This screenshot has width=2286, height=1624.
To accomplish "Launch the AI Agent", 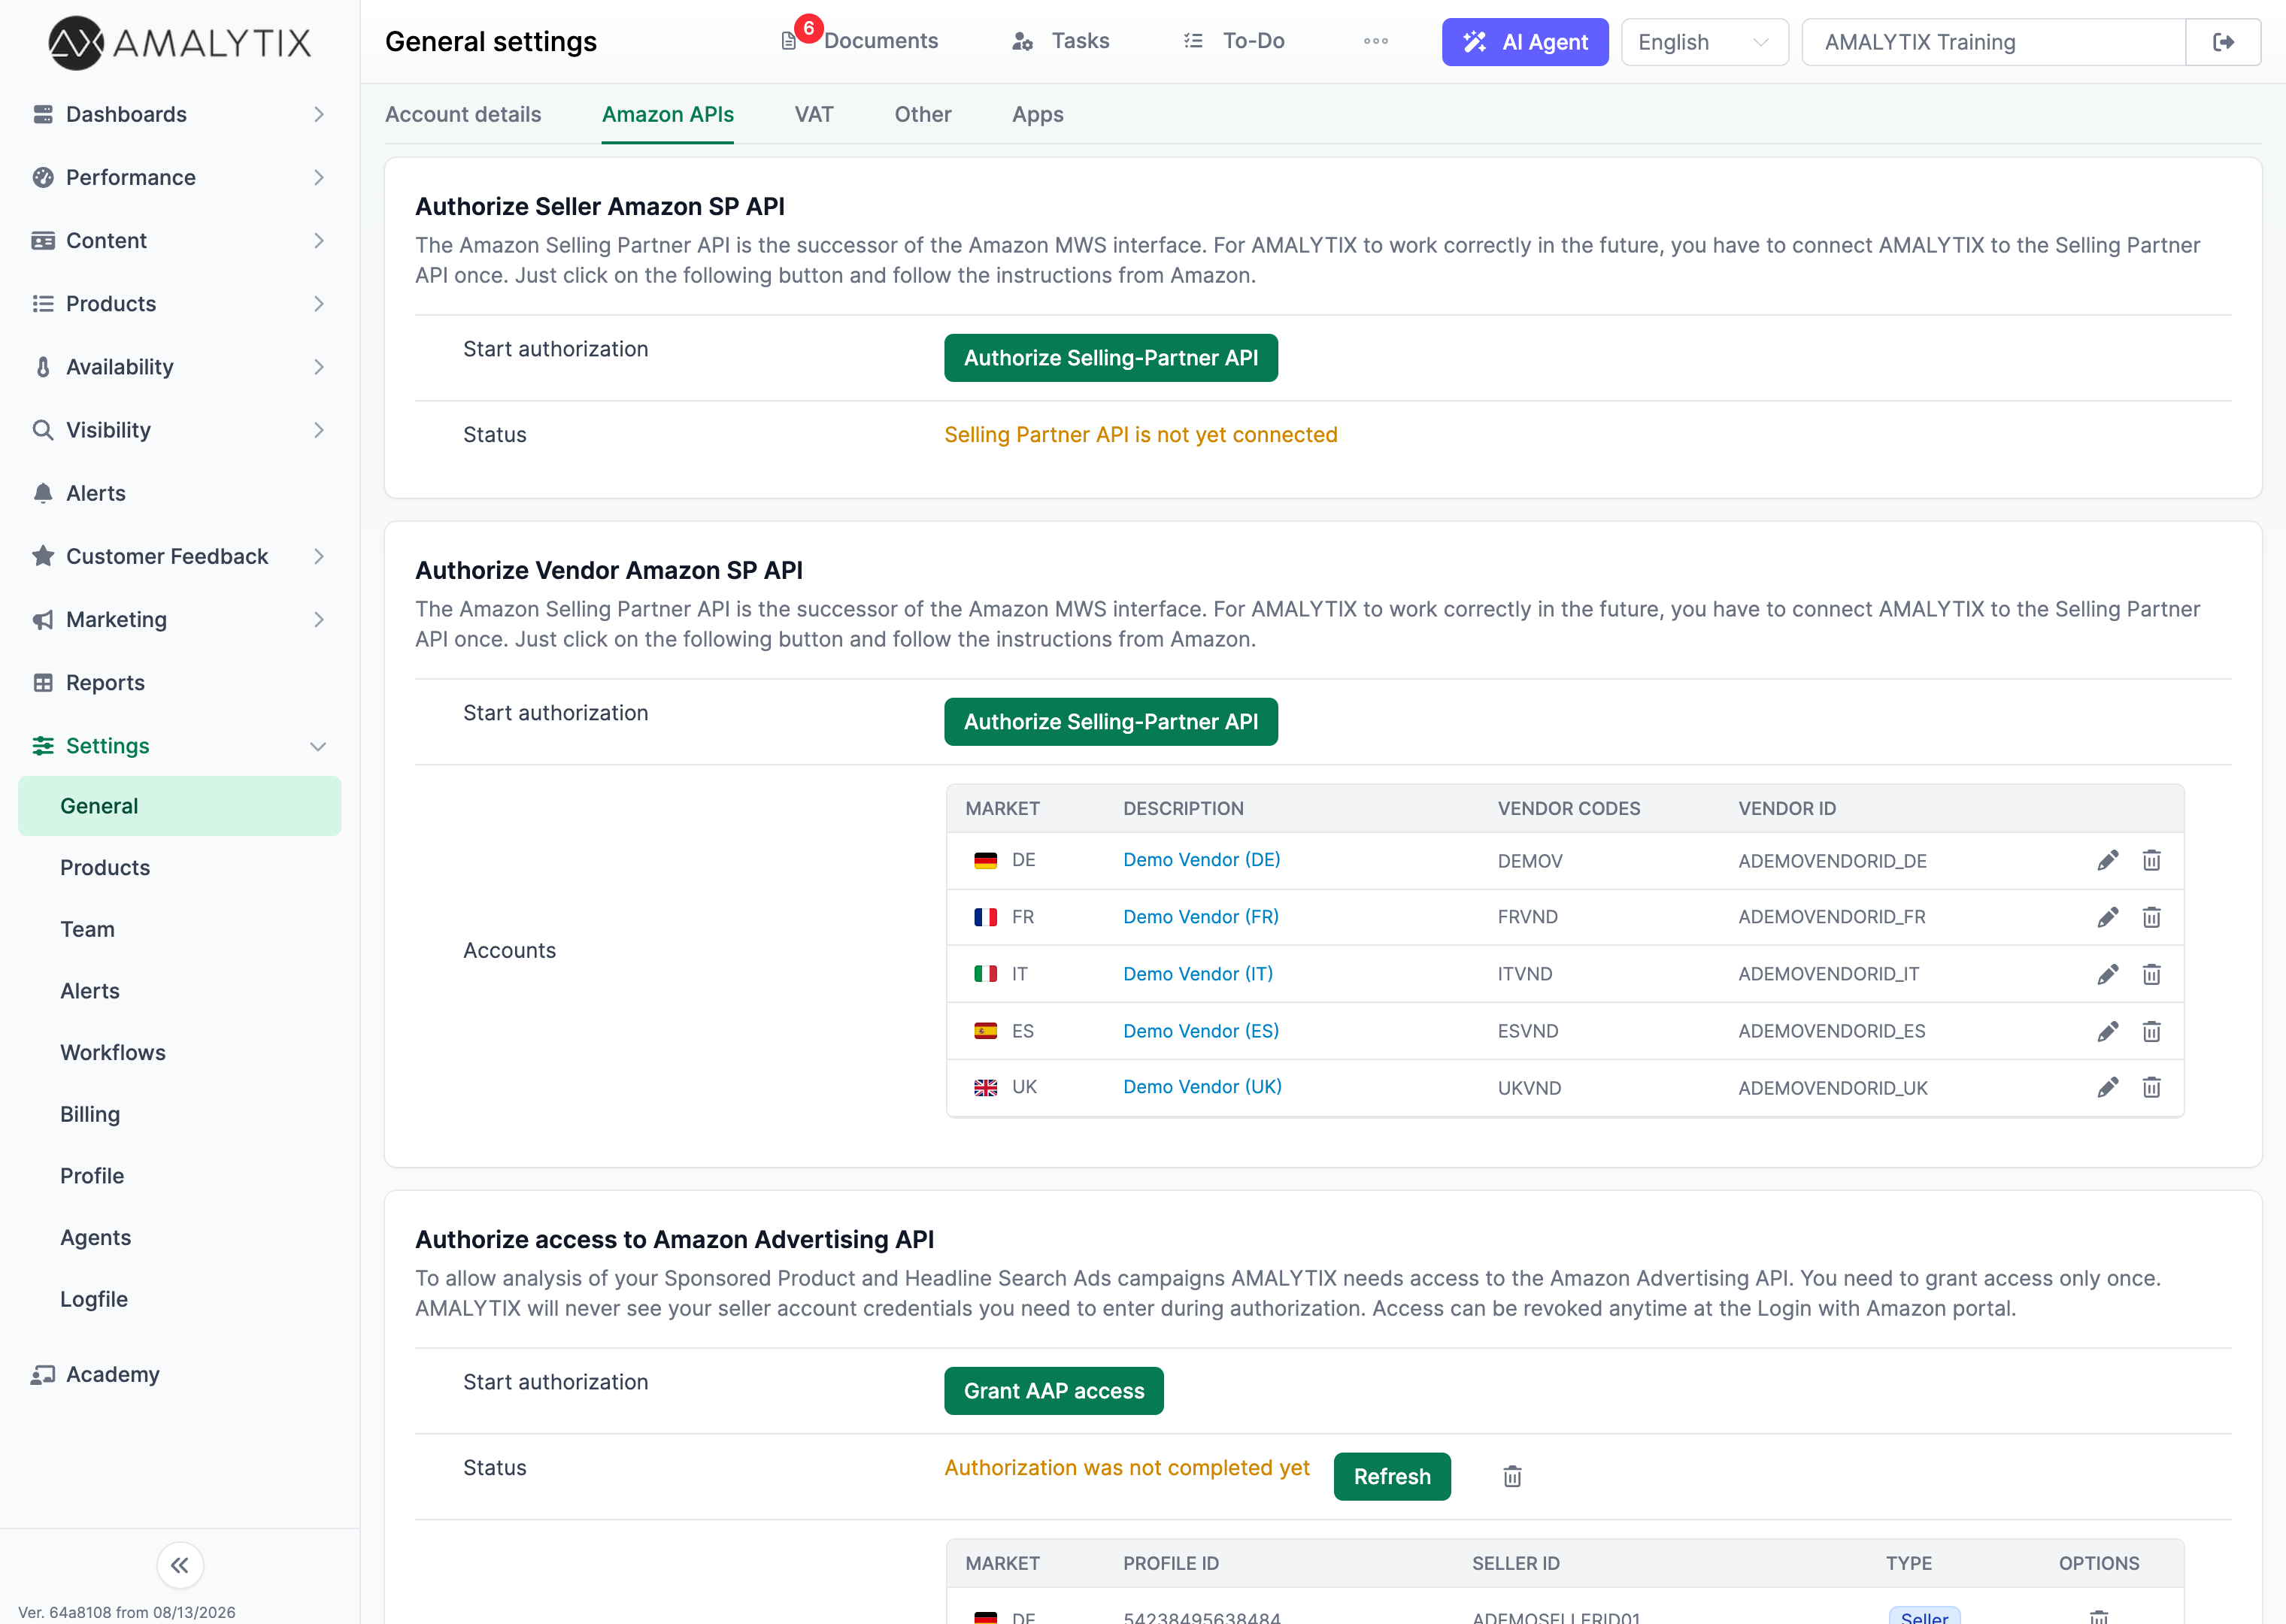I will (1525, 42).
